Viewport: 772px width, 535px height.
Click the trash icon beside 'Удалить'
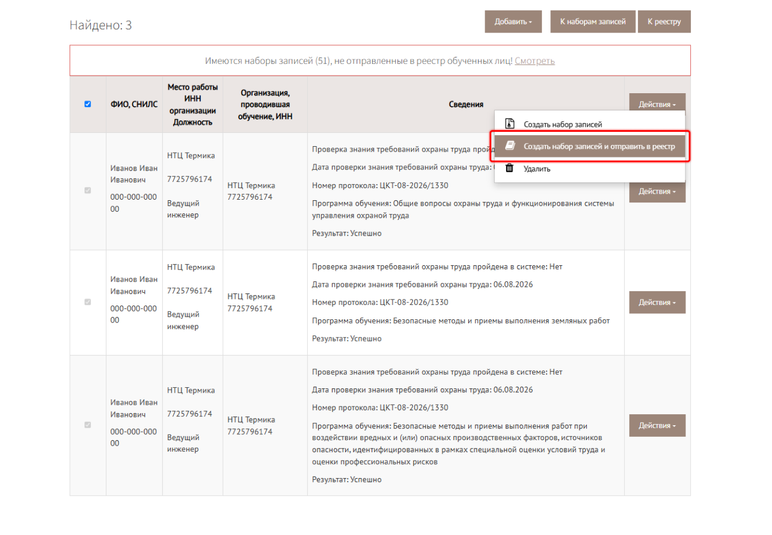[x=510, y=168]
